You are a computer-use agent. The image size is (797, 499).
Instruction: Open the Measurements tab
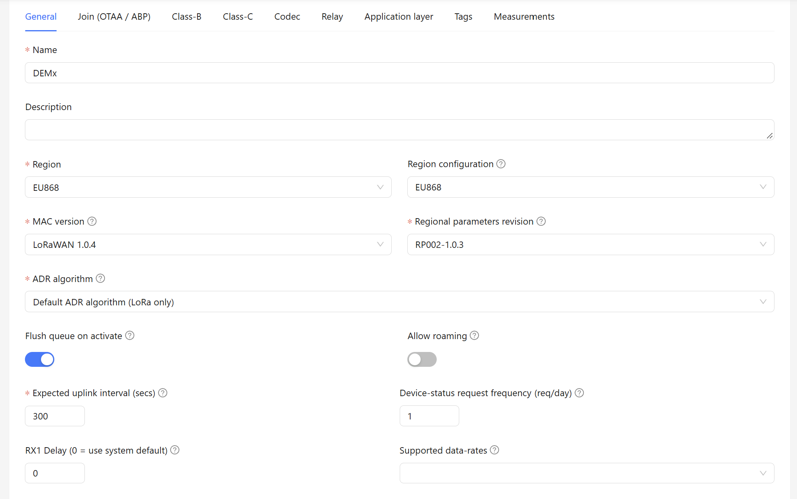[524, 17]
